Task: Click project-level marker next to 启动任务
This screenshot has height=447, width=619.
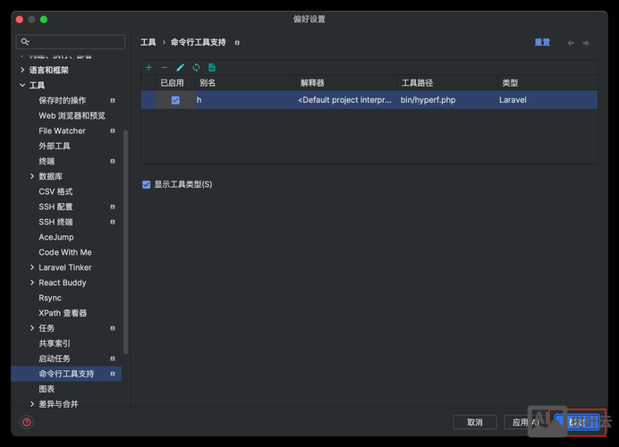Action: coord(113,358)
